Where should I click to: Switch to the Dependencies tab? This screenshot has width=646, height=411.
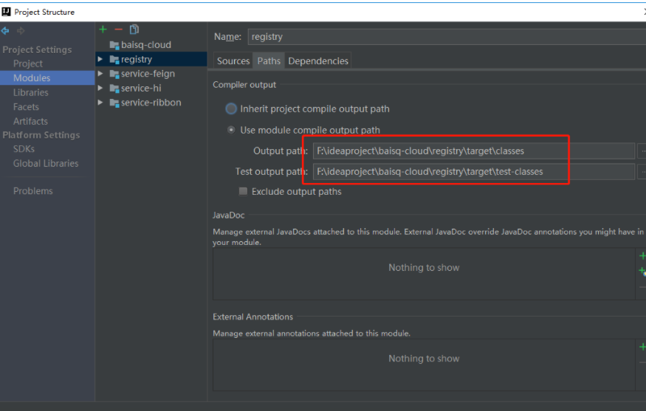coord(318,61)
